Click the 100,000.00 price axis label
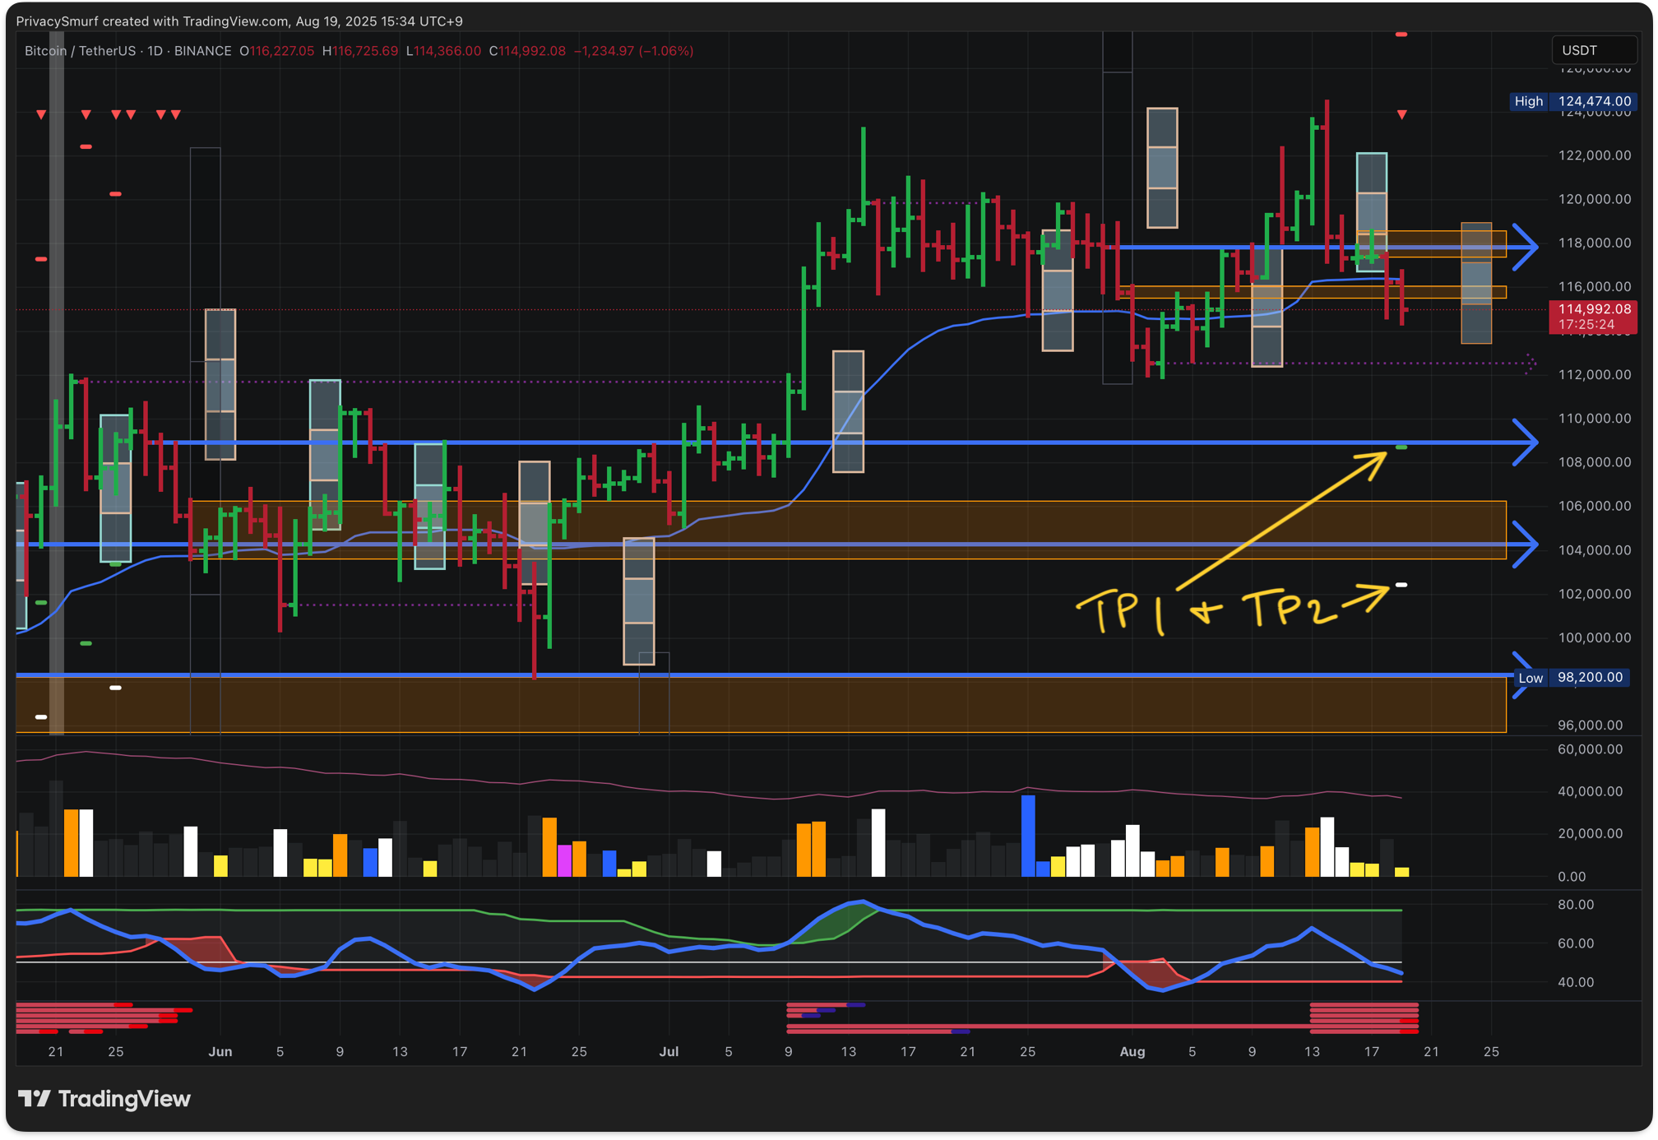The height and width of the screenshot is (1140, 1658). pyautogui.click(x=1594, y=637)
